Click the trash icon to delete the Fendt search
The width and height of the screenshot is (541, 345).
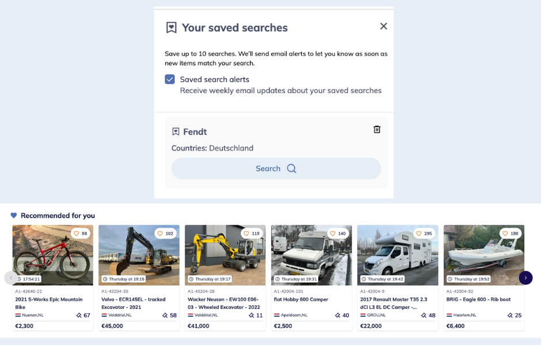[377, 129]
